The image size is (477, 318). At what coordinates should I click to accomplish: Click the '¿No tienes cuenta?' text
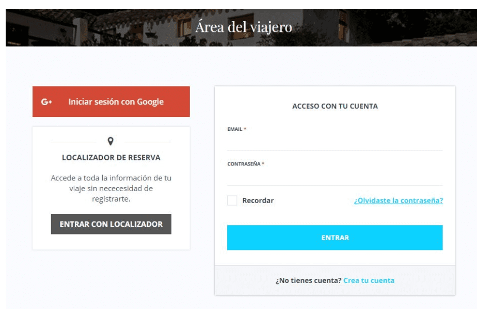308,280
